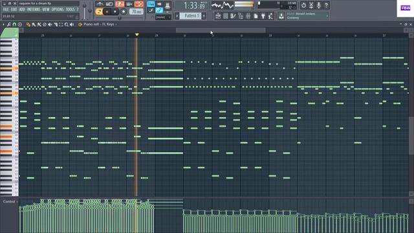This screenshot has width=414, height=233.
Task: Select the Mute notes tool
Action: (x=50, y=25)
